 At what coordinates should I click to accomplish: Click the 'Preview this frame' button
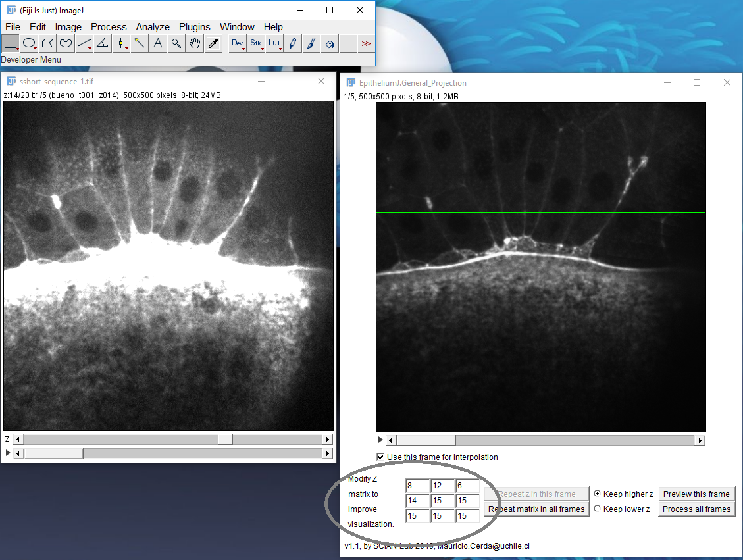(696, 494)
